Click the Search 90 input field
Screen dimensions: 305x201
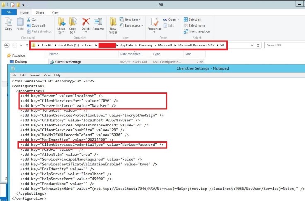[x=284, y=45]
